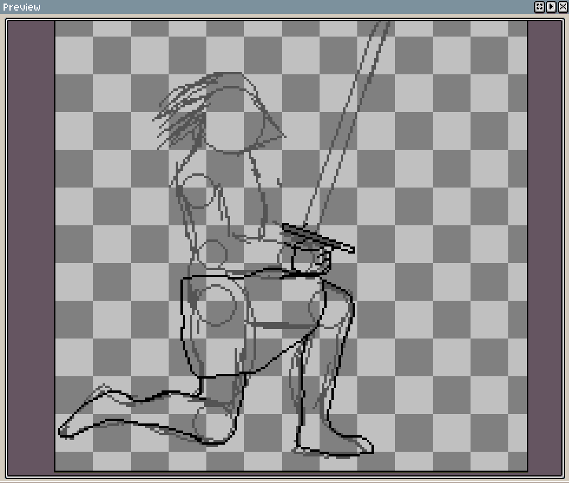569x483 pixels.
Task: Re-center the preview using the leftmost title icon
Action: (539, 6)
